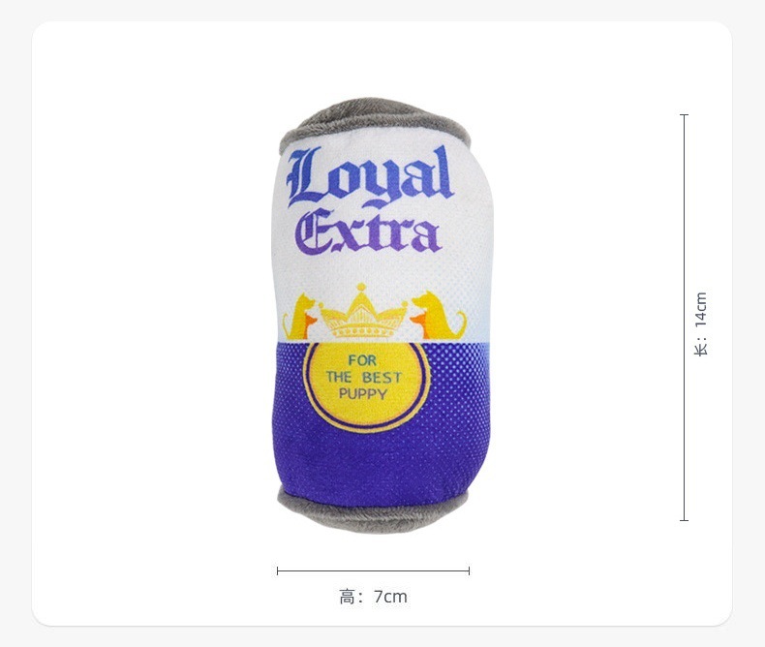Click the "高: 7cm" width label
Image resolution: width=765 pixels, height=647 pixels.
[x=373, y=597]
